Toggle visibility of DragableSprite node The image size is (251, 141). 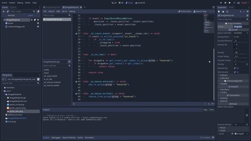38,20
